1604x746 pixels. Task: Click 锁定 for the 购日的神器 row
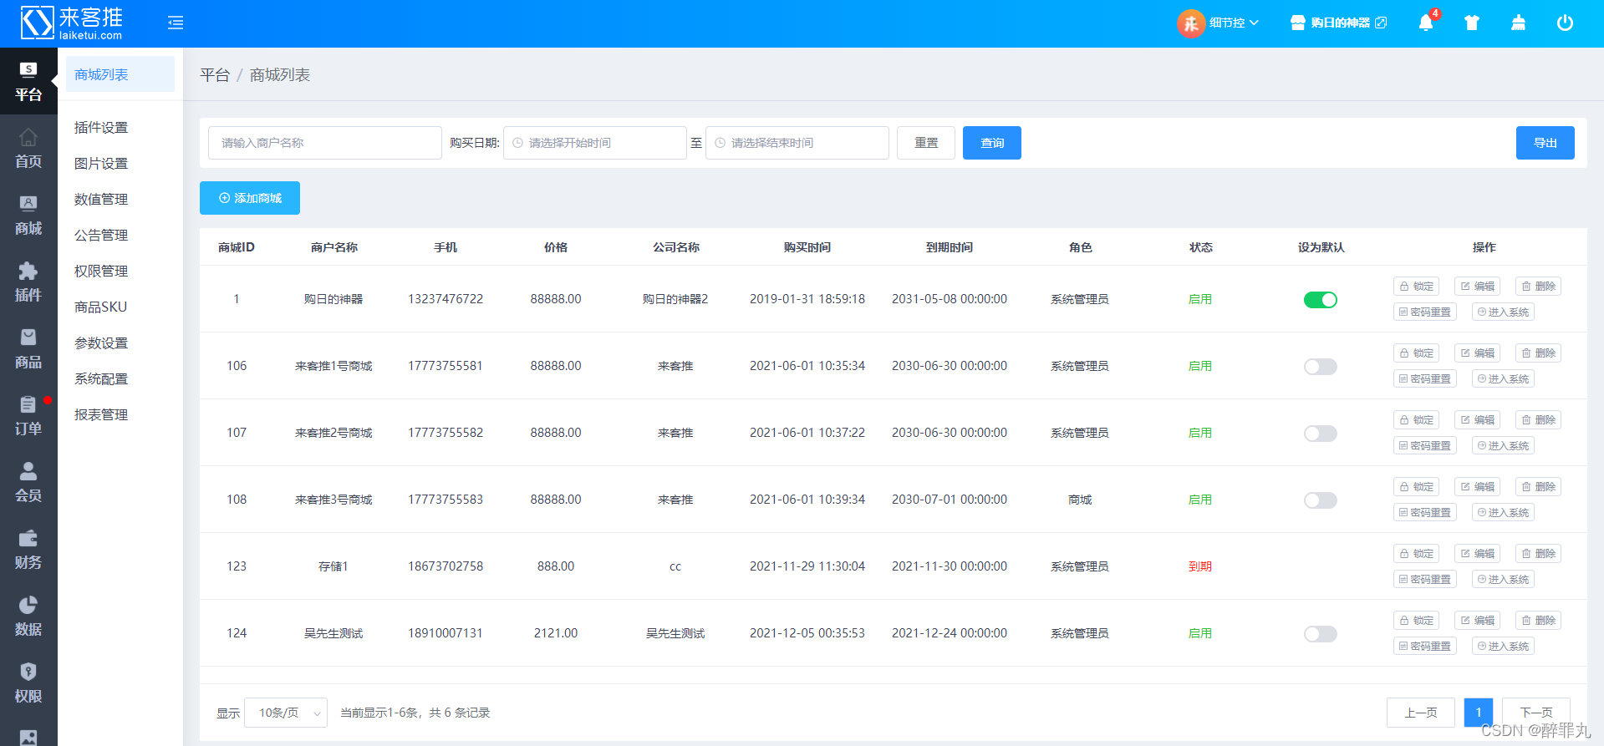[x=1416, y=286]
